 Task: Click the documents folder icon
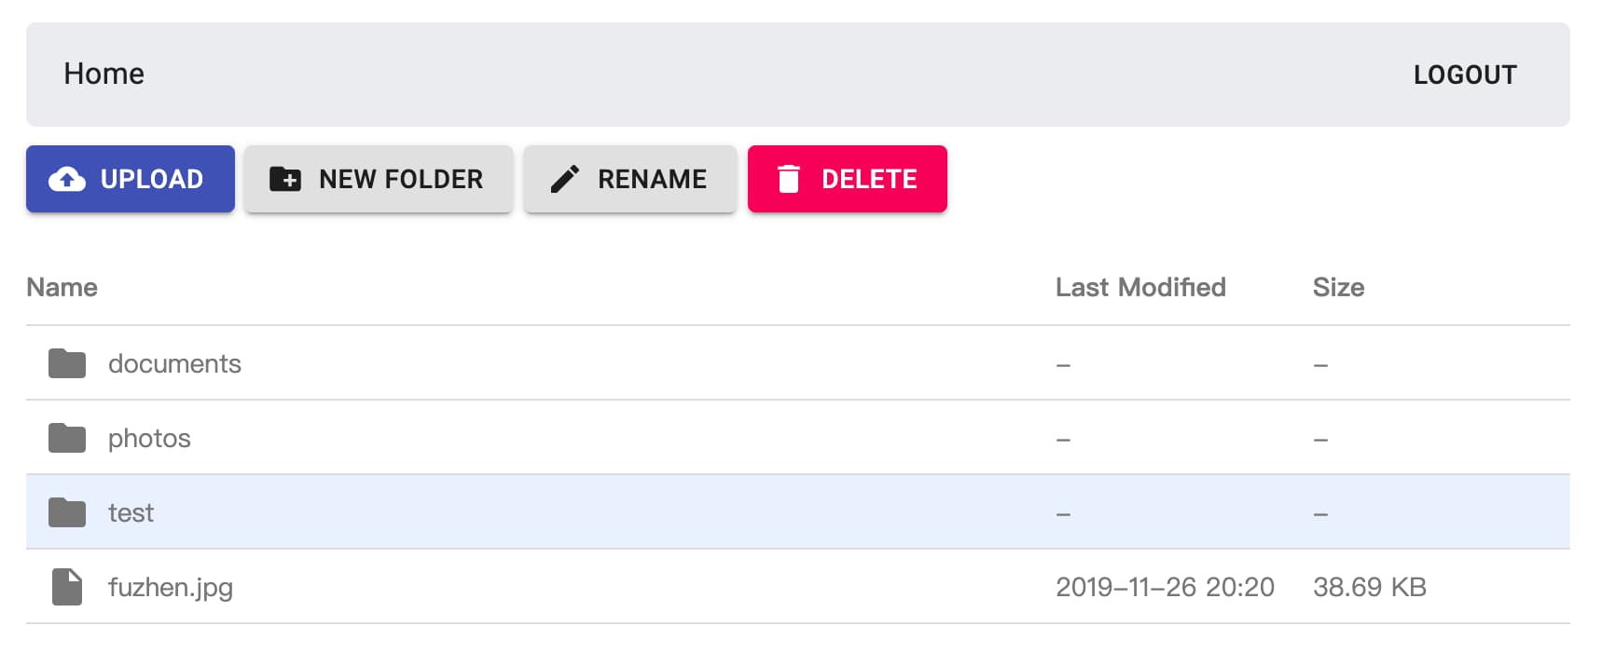pos(67,363)
